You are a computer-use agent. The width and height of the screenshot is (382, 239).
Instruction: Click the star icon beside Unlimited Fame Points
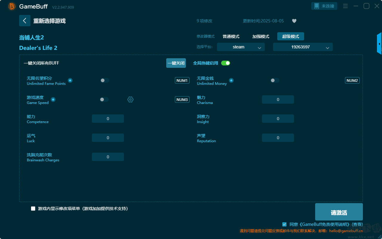70,80
